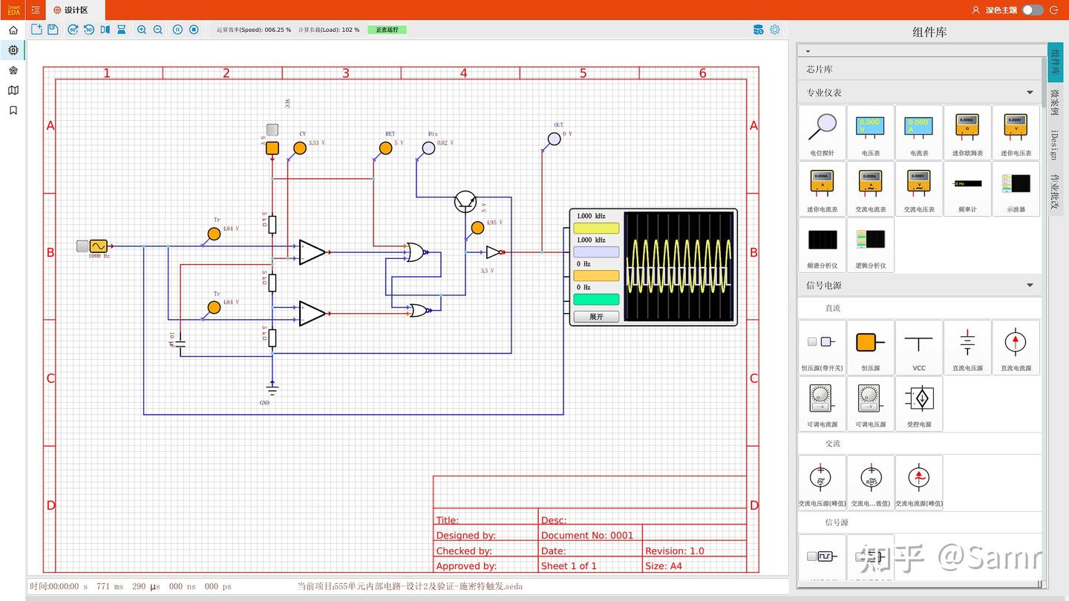This screenshot has height=601, width=1069.
Task: Pause the running simulation
Action: pyautogui.click(x=177, y=30)
